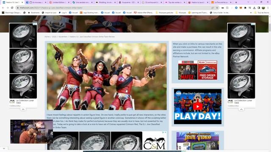
Task: Open the Musiques gratuites bookmark folder
Action: (x=164, y=13)
